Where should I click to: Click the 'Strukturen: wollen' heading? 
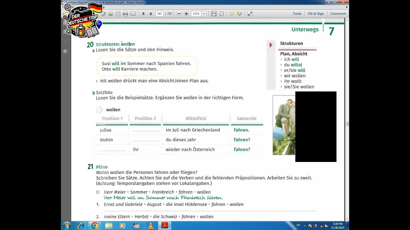click(x=115, y=44)
